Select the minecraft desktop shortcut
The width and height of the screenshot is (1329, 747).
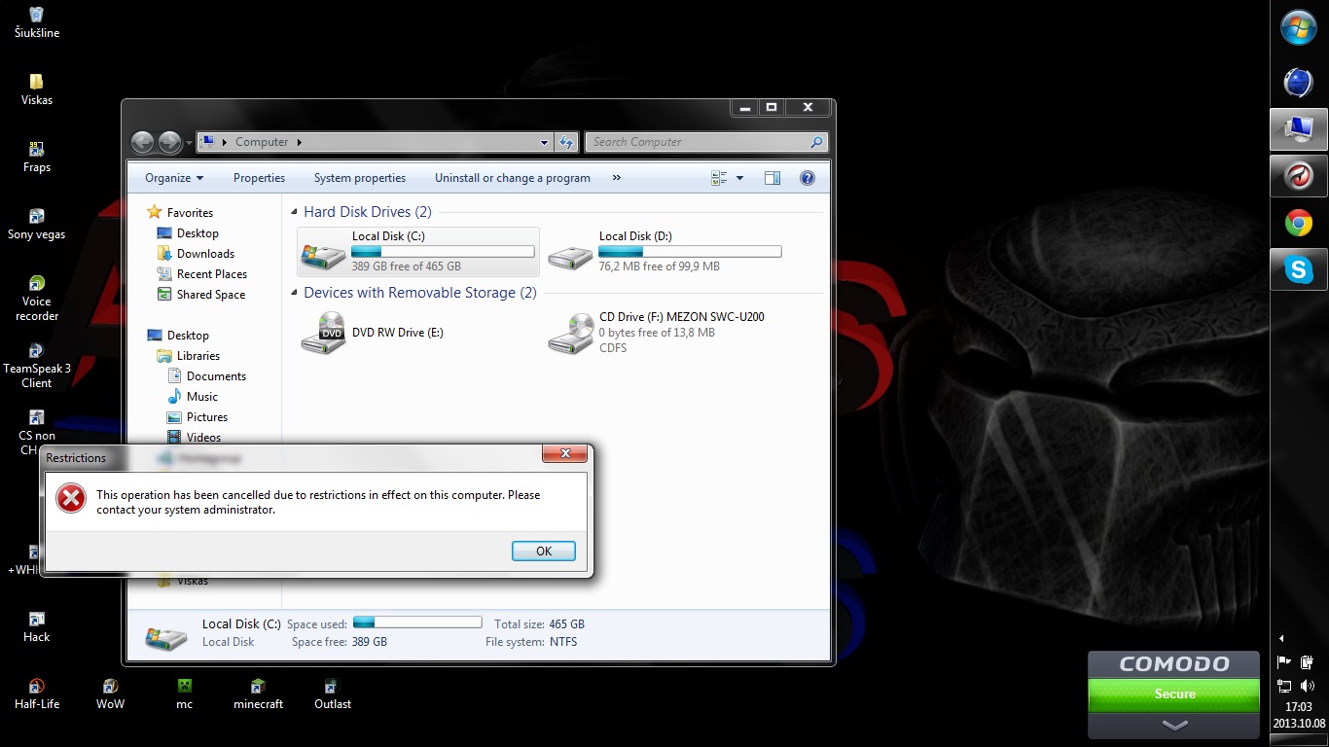click(258, 694)
